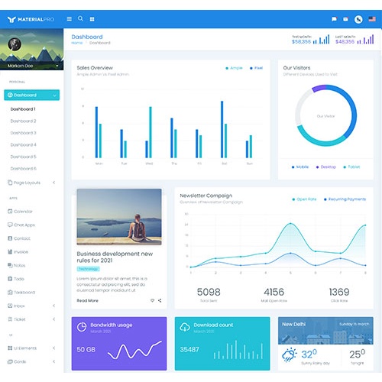
Task: Click the New Delhi weather heading
Action: (x=293, y=324)
